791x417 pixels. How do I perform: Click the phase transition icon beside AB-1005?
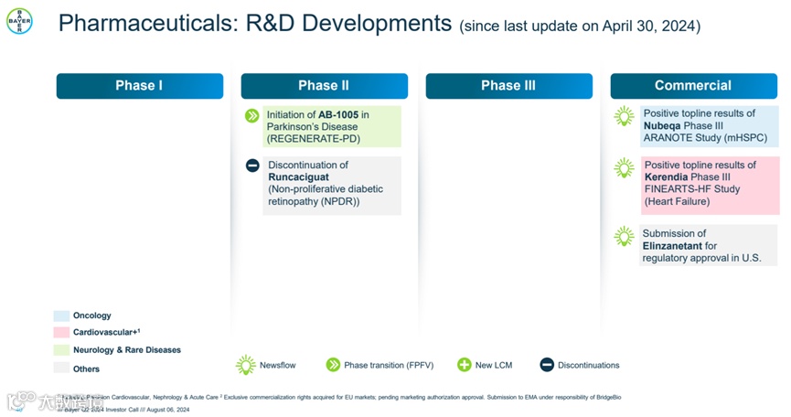point(251,116)
